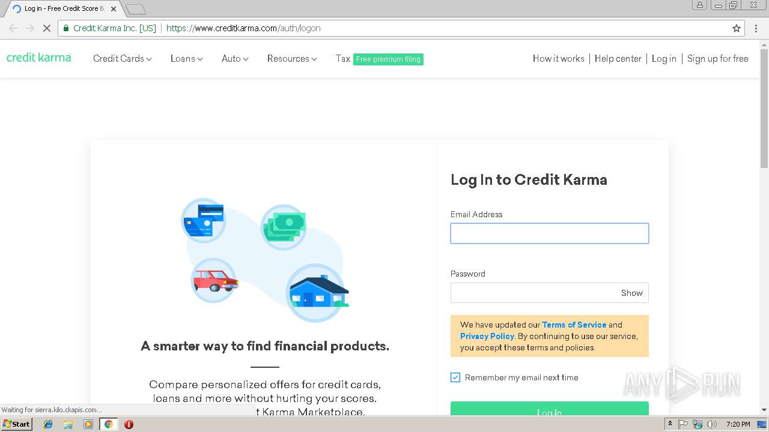Click the Credit Karma logo
The image size is (769, 432).
pyautogui.click(x=39, y=58)
